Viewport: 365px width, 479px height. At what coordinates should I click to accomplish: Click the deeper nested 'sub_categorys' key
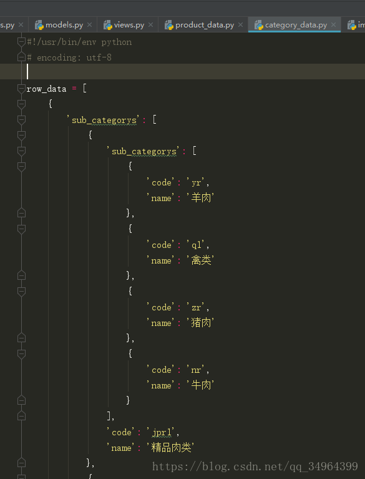point(144,151)
